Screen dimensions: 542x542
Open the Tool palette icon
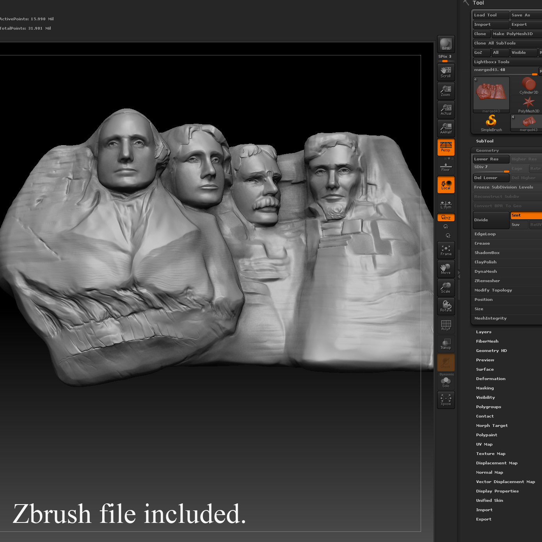(x=466, y=3)
